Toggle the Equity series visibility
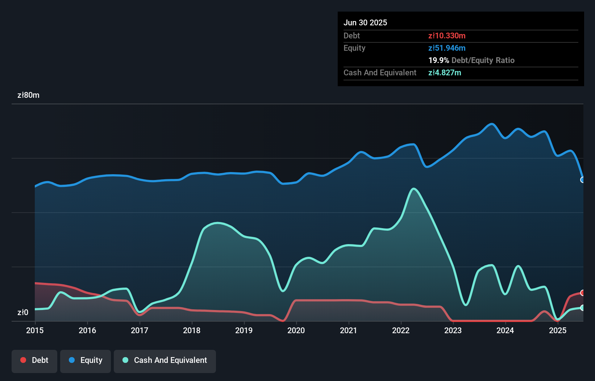This screenshot has width=595, height=381. (x=86, y=361)
